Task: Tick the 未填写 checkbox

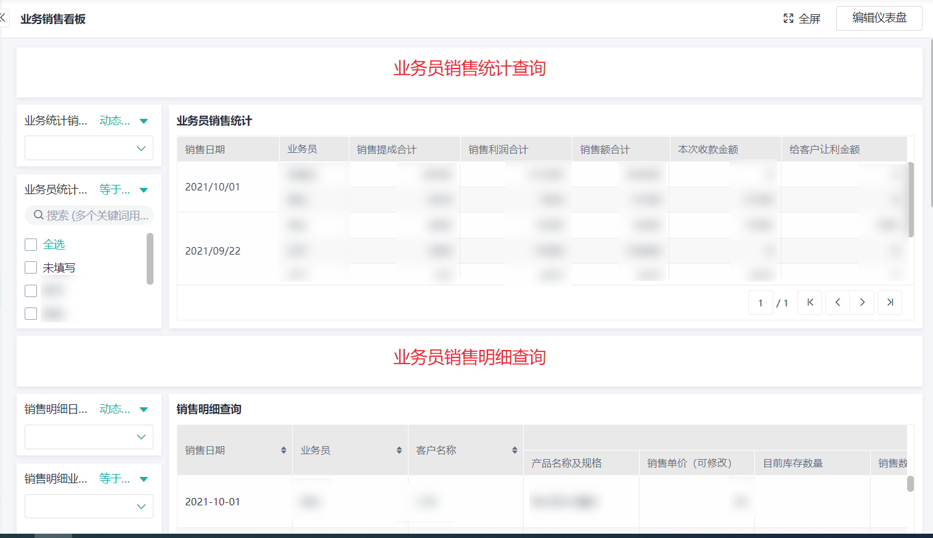Action: coord(31,267)
